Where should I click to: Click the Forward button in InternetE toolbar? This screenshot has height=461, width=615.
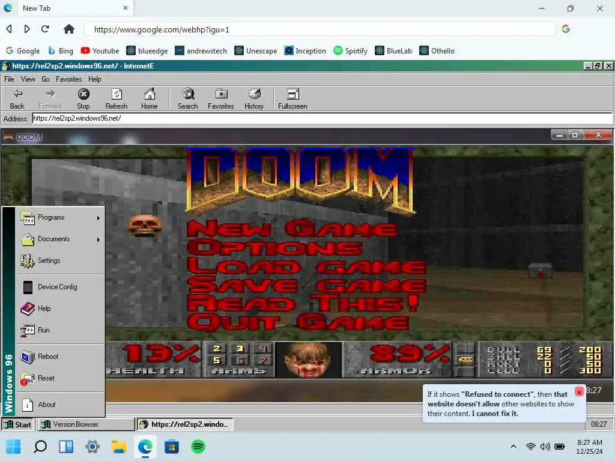(50, 98)
